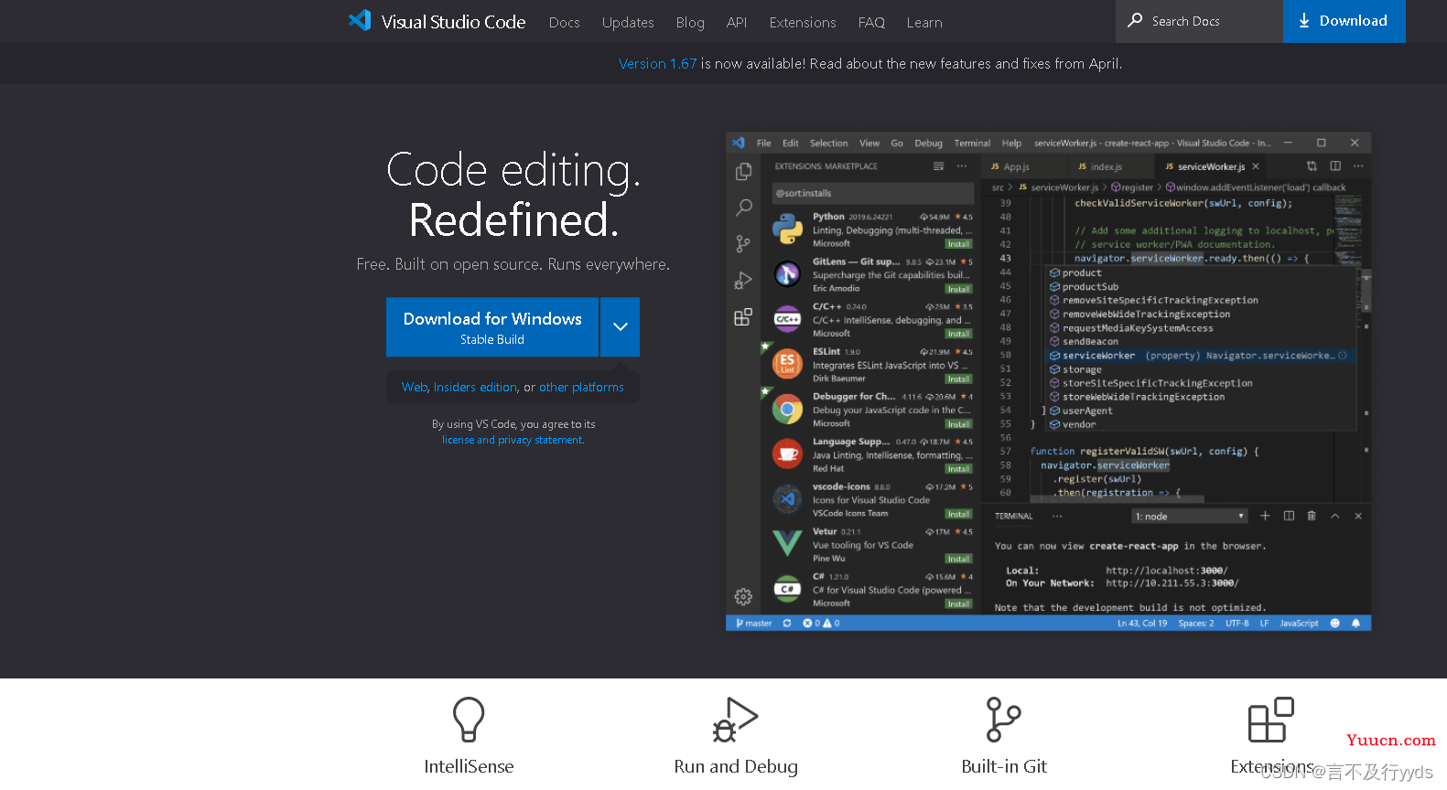Click the notification bell in screenshot status bar
This screenshot has height=790, width=1447.
click(1355, 623)
